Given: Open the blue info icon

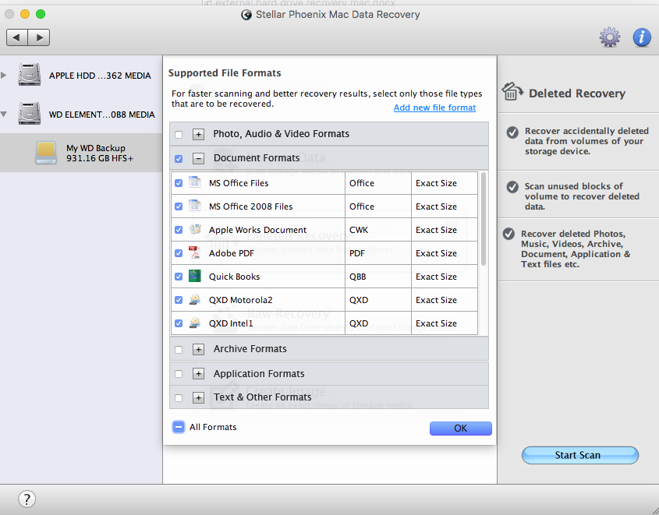Looking at the screenshot, I should point(642,37).
